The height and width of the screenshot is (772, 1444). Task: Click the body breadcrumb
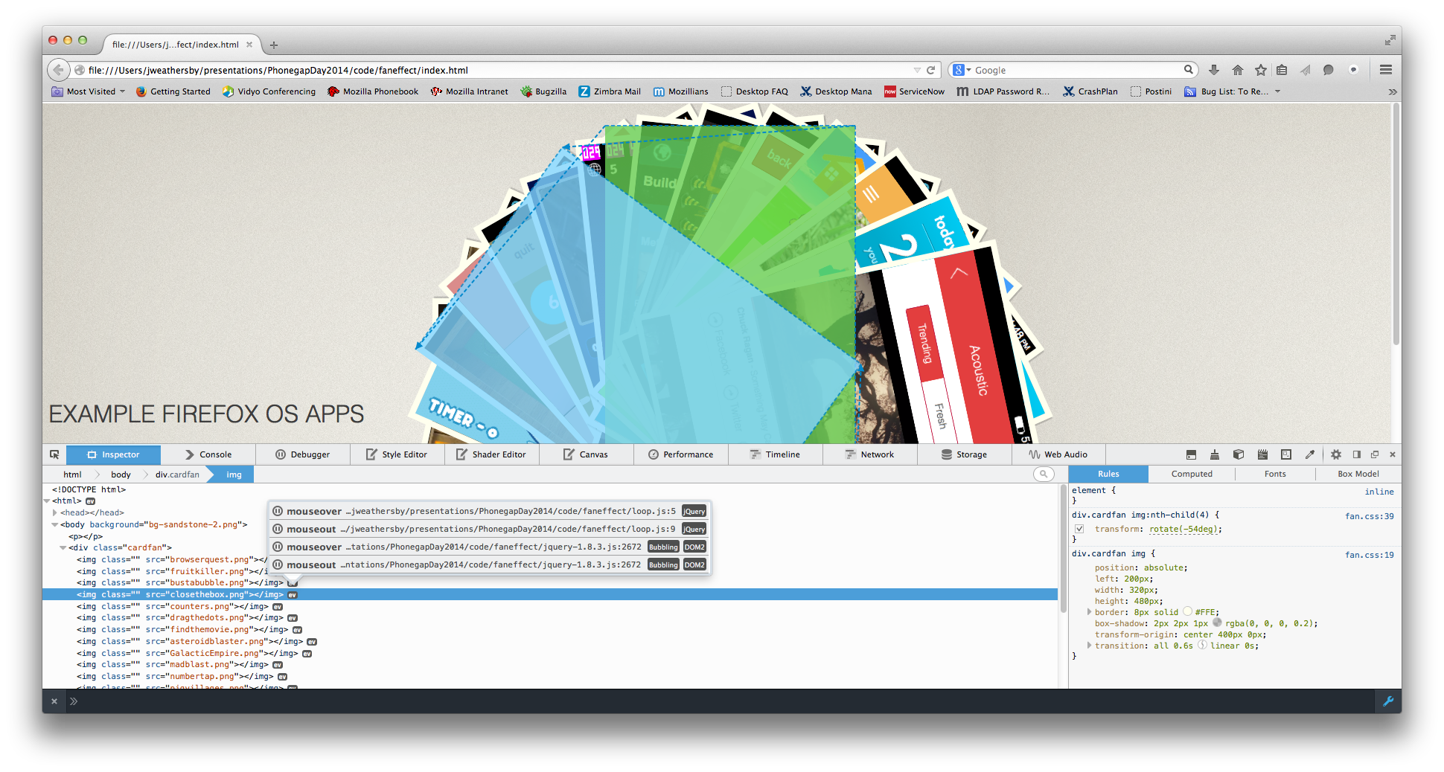tap(121, 475)
